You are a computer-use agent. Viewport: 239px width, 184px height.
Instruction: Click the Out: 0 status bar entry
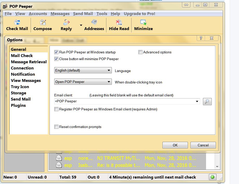(x=93, y=177)
